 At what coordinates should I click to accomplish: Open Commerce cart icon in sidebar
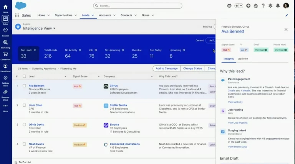pos(5,55)
